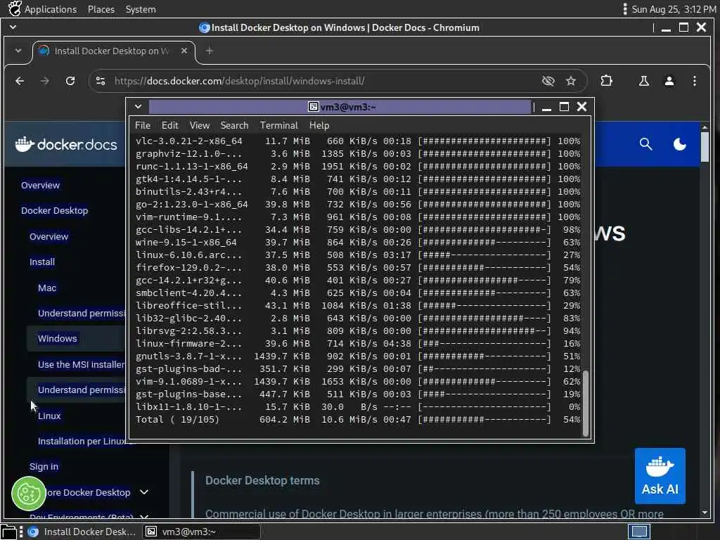Open the terminal Search menu
720x540 pixels.
[234, 125]
